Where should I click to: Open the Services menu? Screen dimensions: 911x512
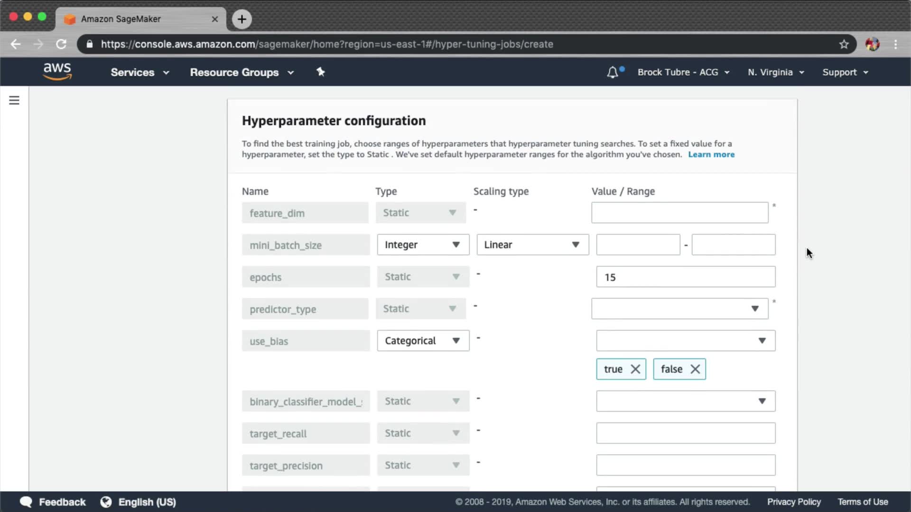pyautogui.click(x=139, y=73)
